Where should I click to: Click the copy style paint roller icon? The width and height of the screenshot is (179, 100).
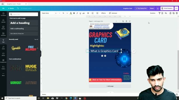click(159, 13)
